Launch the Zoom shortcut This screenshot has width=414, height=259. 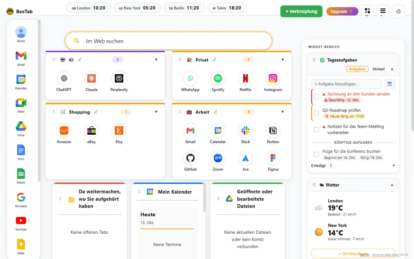[218, 158]
